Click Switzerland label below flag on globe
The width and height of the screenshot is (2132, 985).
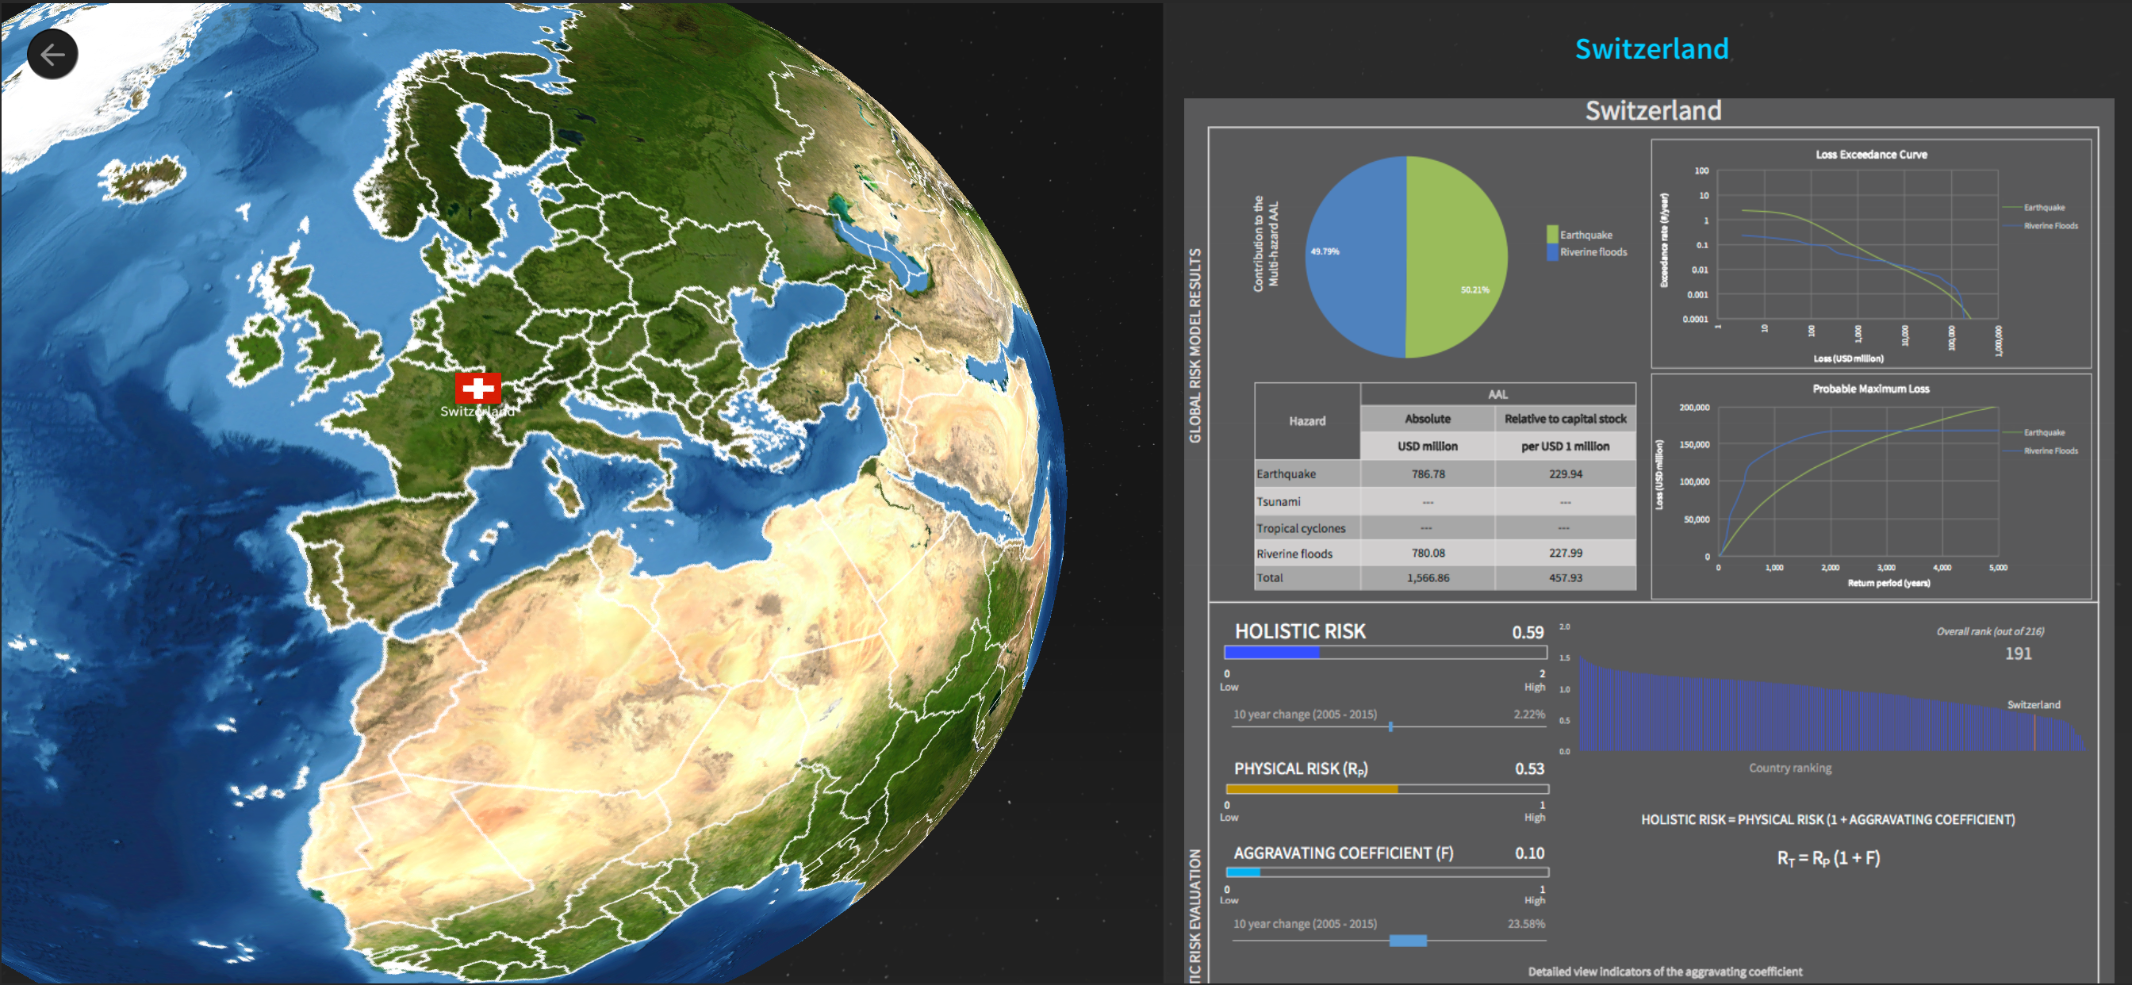pyautogui.click(x=477, y=412)
